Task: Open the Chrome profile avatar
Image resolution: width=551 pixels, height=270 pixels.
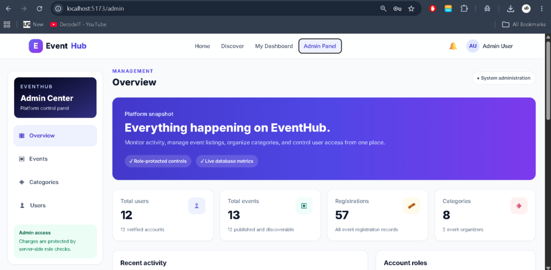Action: (x=526, y=9)
